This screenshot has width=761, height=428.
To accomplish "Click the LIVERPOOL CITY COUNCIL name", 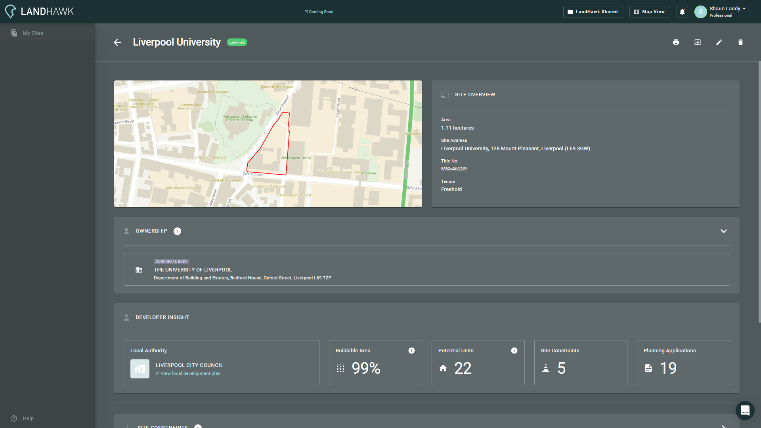I will click(x=189, y=365).
